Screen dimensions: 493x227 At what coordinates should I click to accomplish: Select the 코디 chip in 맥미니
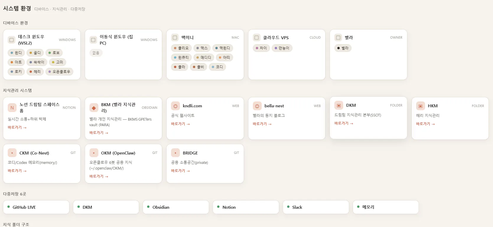coord(217,67)
